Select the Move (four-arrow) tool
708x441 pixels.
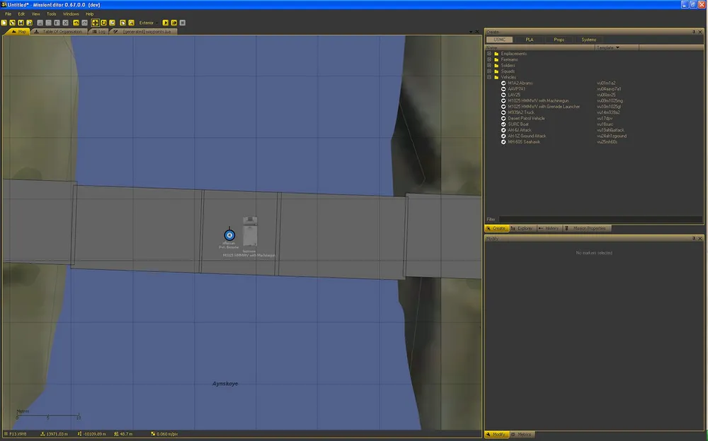[x=95, y=23]
